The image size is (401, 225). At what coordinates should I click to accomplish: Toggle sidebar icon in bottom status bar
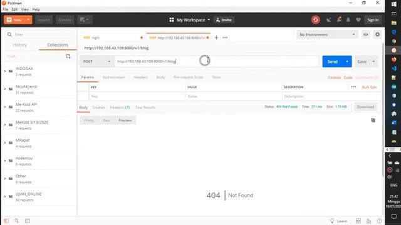6,221
